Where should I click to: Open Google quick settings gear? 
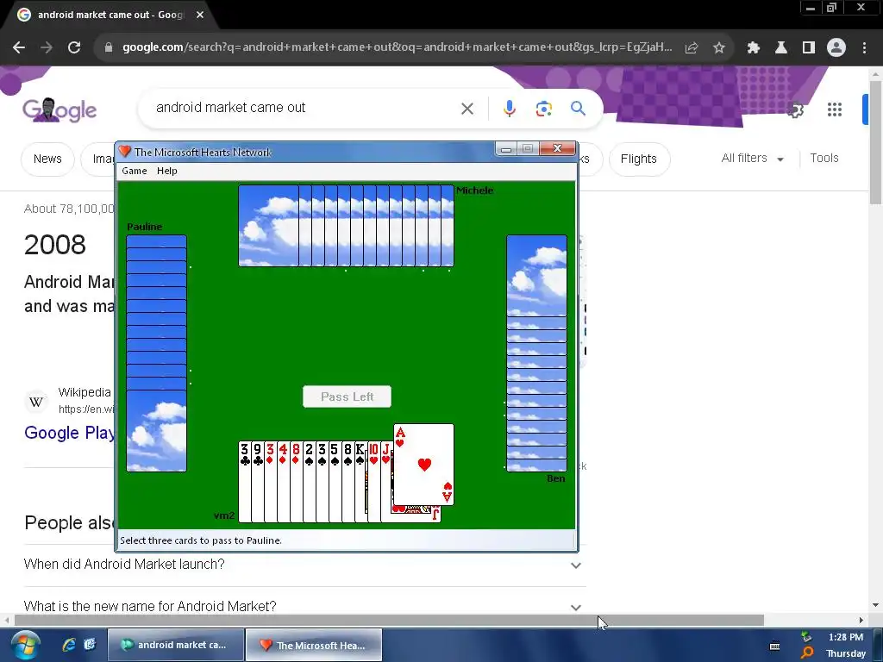(795, 109)
